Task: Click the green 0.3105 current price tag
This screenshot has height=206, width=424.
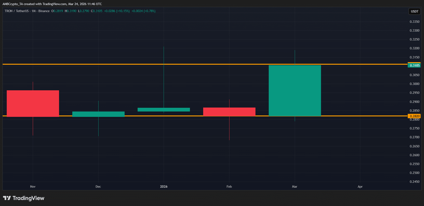Action: (414, 65)
